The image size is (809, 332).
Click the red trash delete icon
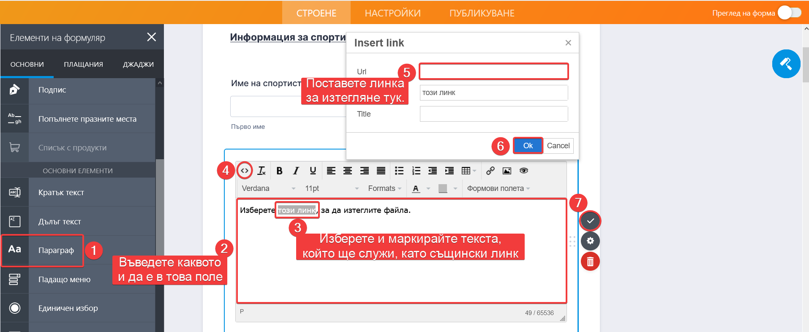(590, 261)
